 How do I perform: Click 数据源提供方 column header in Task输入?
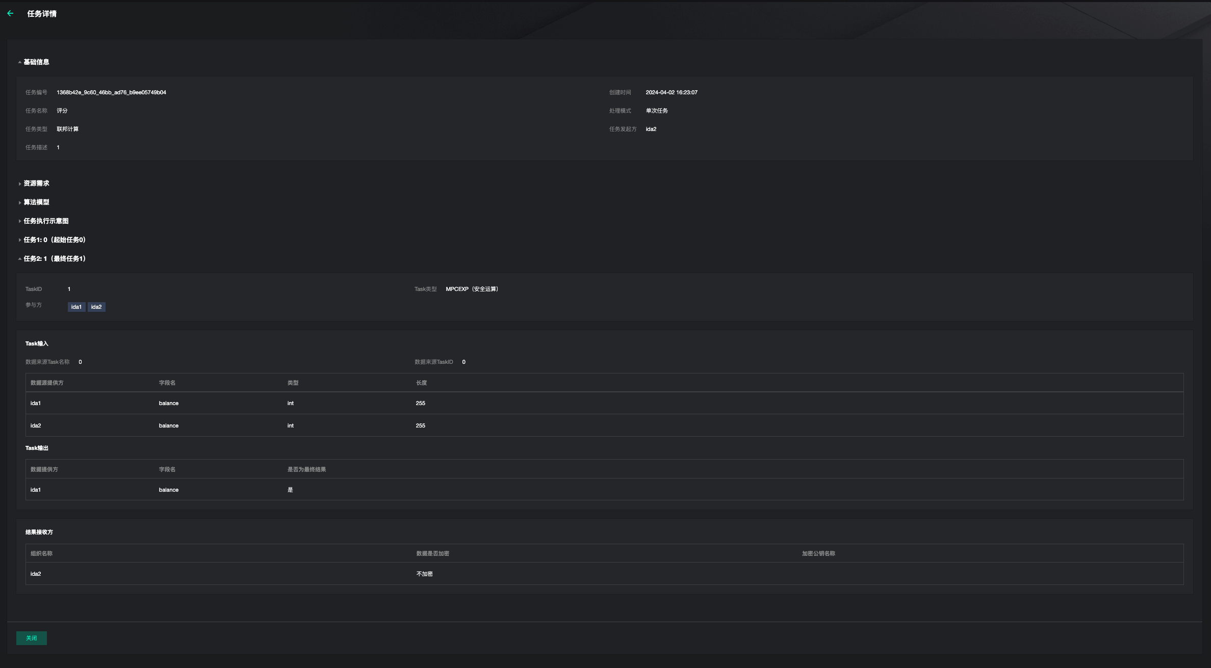tap(47, 383)
